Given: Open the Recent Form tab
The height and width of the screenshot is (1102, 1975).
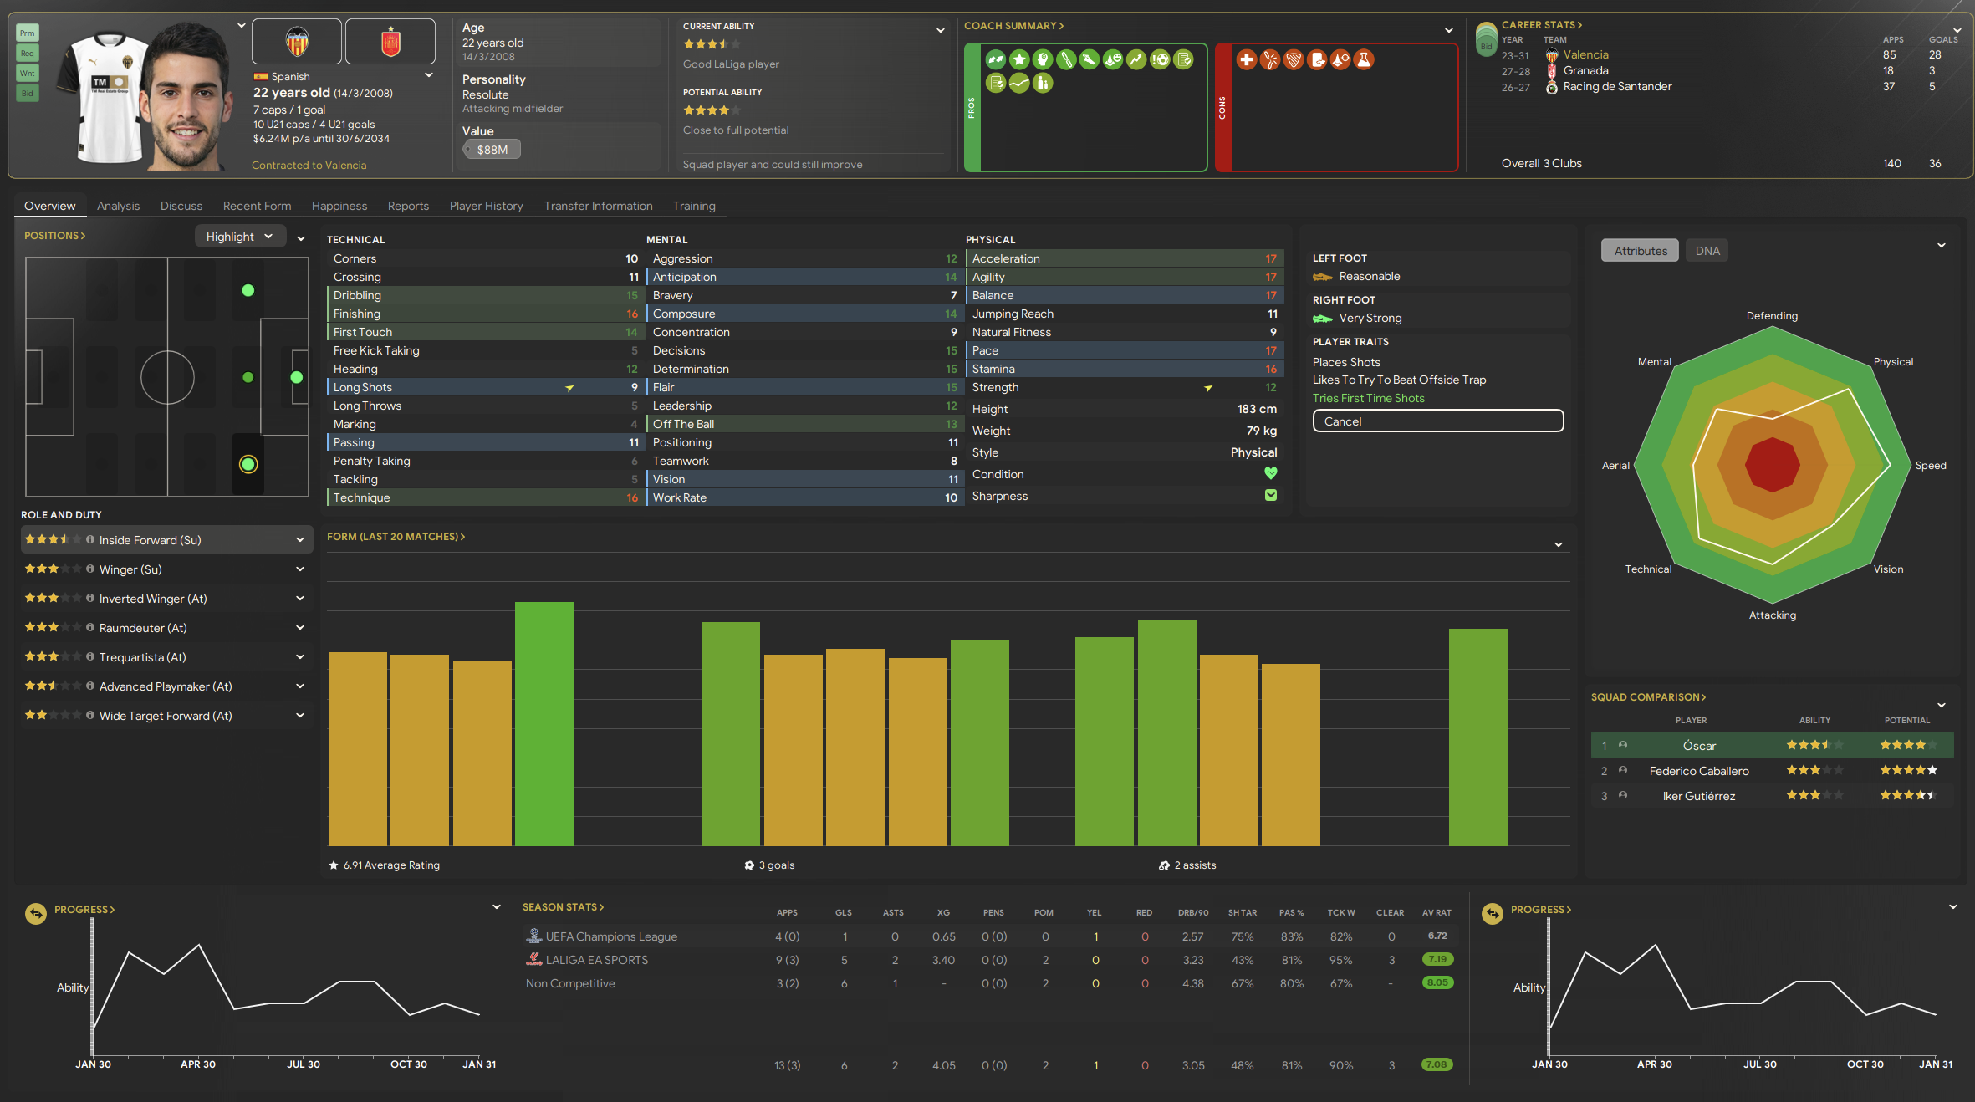Looking at the screenshot, I should (x=257, y=206).
